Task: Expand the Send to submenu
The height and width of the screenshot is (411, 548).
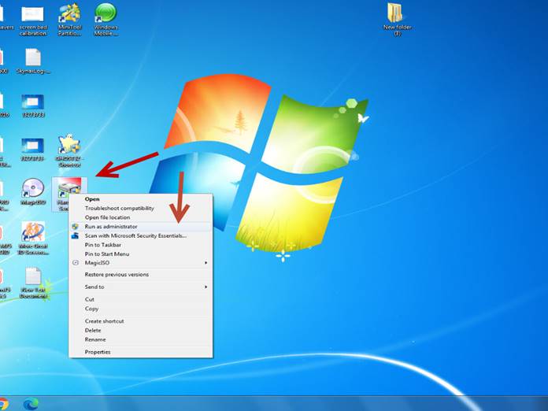Action: click(x=206, y=287)
